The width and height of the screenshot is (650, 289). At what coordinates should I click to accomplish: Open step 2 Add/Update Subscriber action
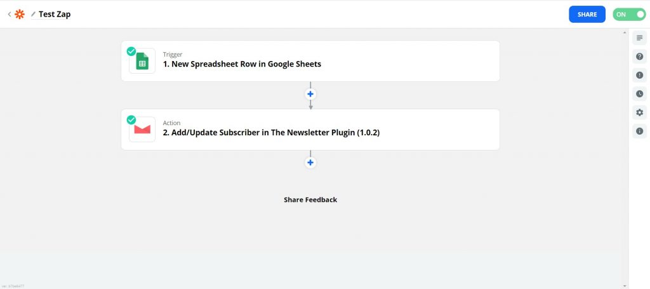click(310, 130)
